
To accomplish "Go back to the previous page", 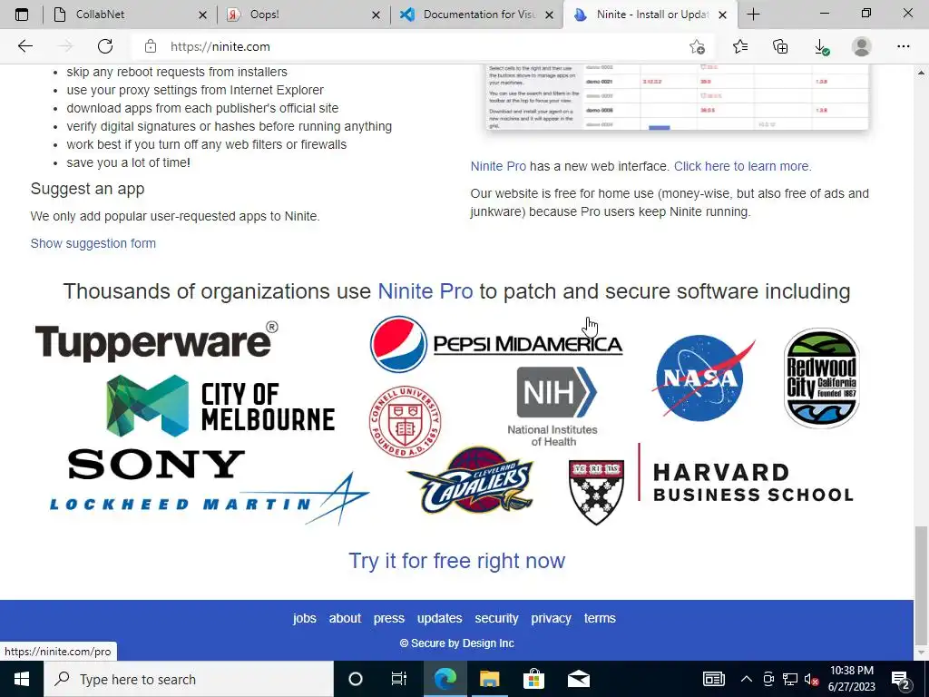I will click(x=24, y=46).
